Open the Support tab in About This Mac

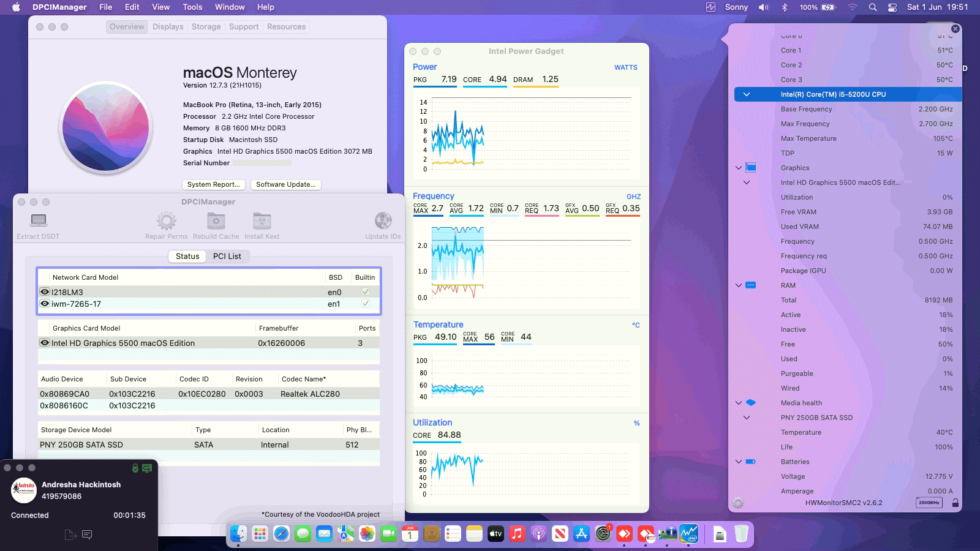click(x=244, y=27)
